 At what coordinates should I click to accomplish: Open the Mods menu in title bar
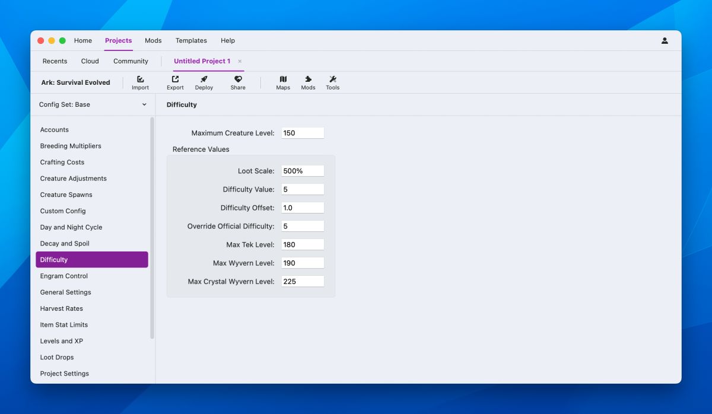coord(153,40)
